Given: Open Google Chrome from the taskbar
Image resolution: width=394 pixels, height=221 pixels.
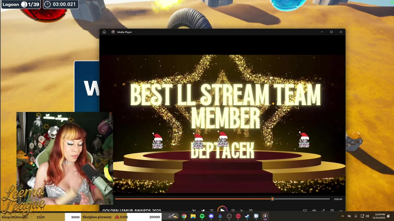Looking at the screenshot, I should click(184, 216).
